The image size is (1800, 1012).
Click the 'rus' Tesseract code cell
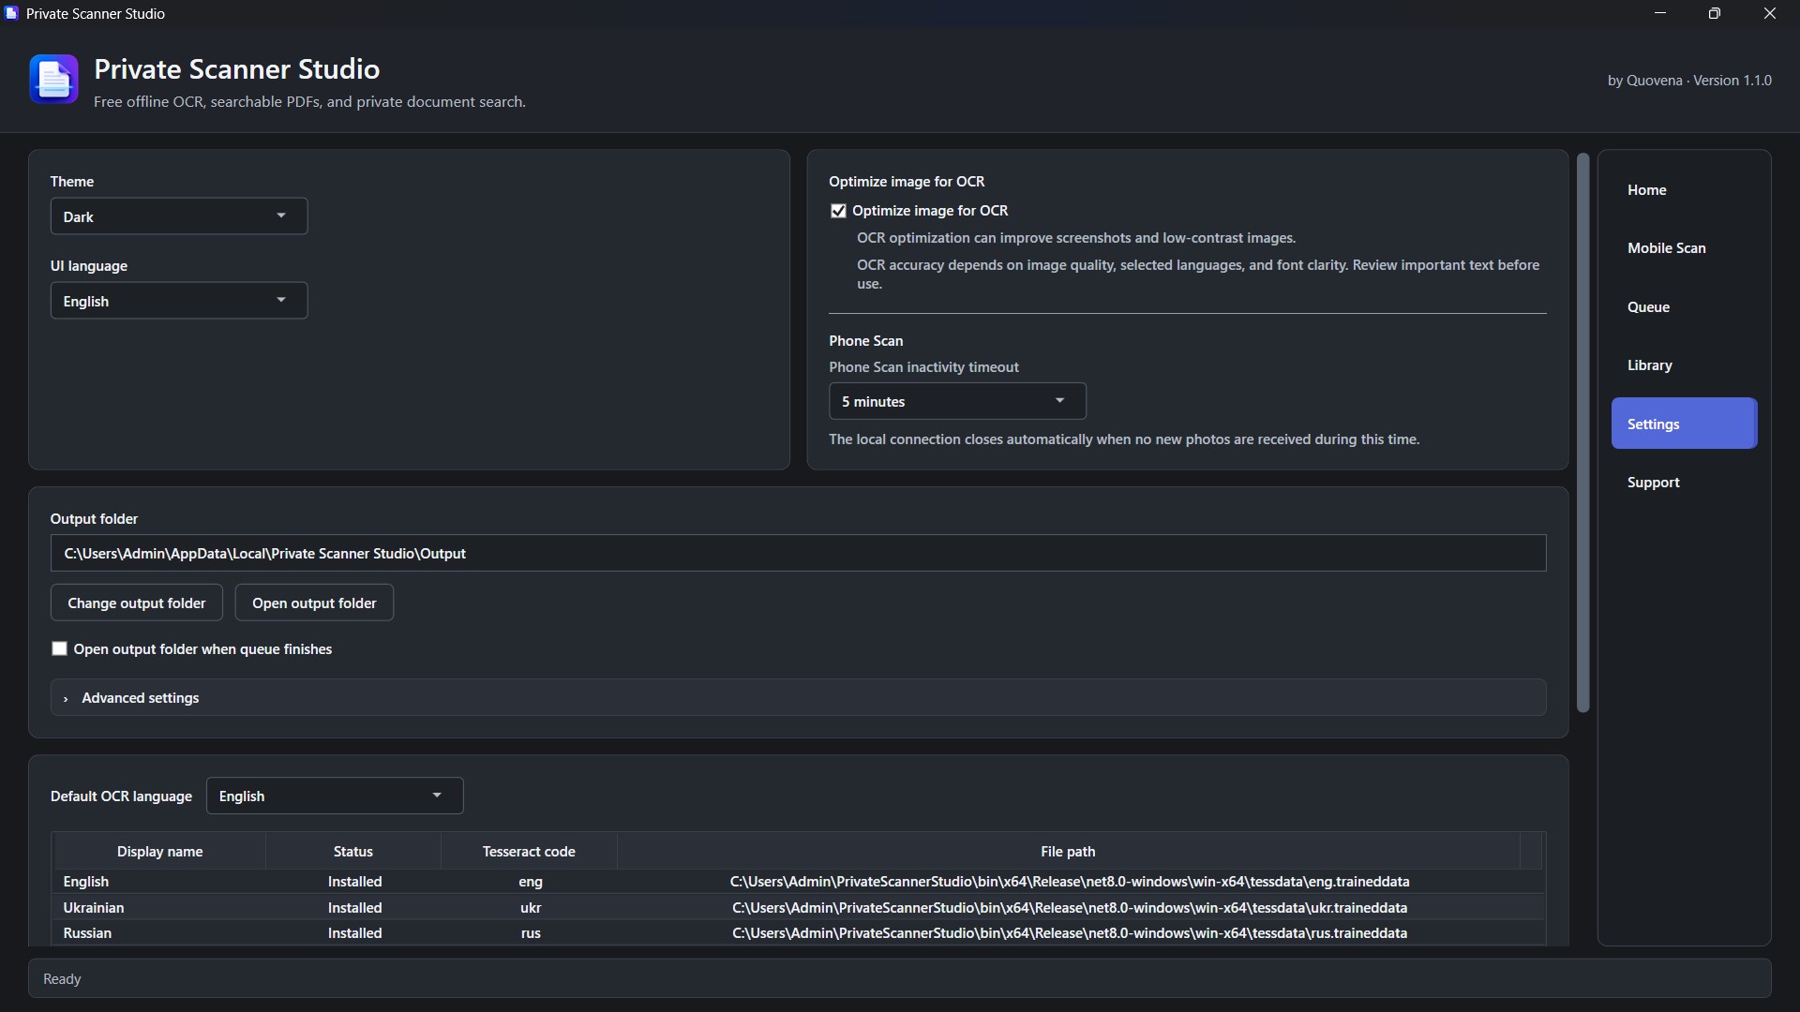pyautogui.click(x=531, y=932)
